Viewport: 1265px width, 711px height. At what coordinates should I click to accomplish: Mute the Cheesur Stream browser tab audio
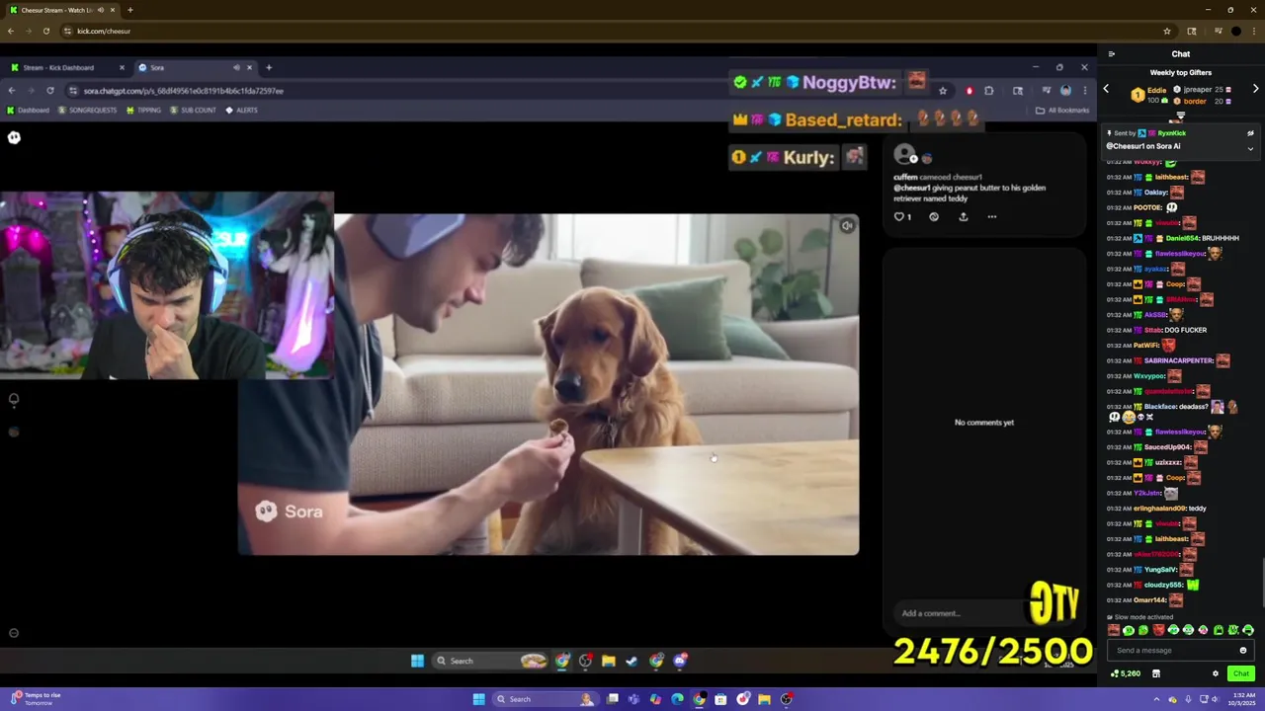100,10
